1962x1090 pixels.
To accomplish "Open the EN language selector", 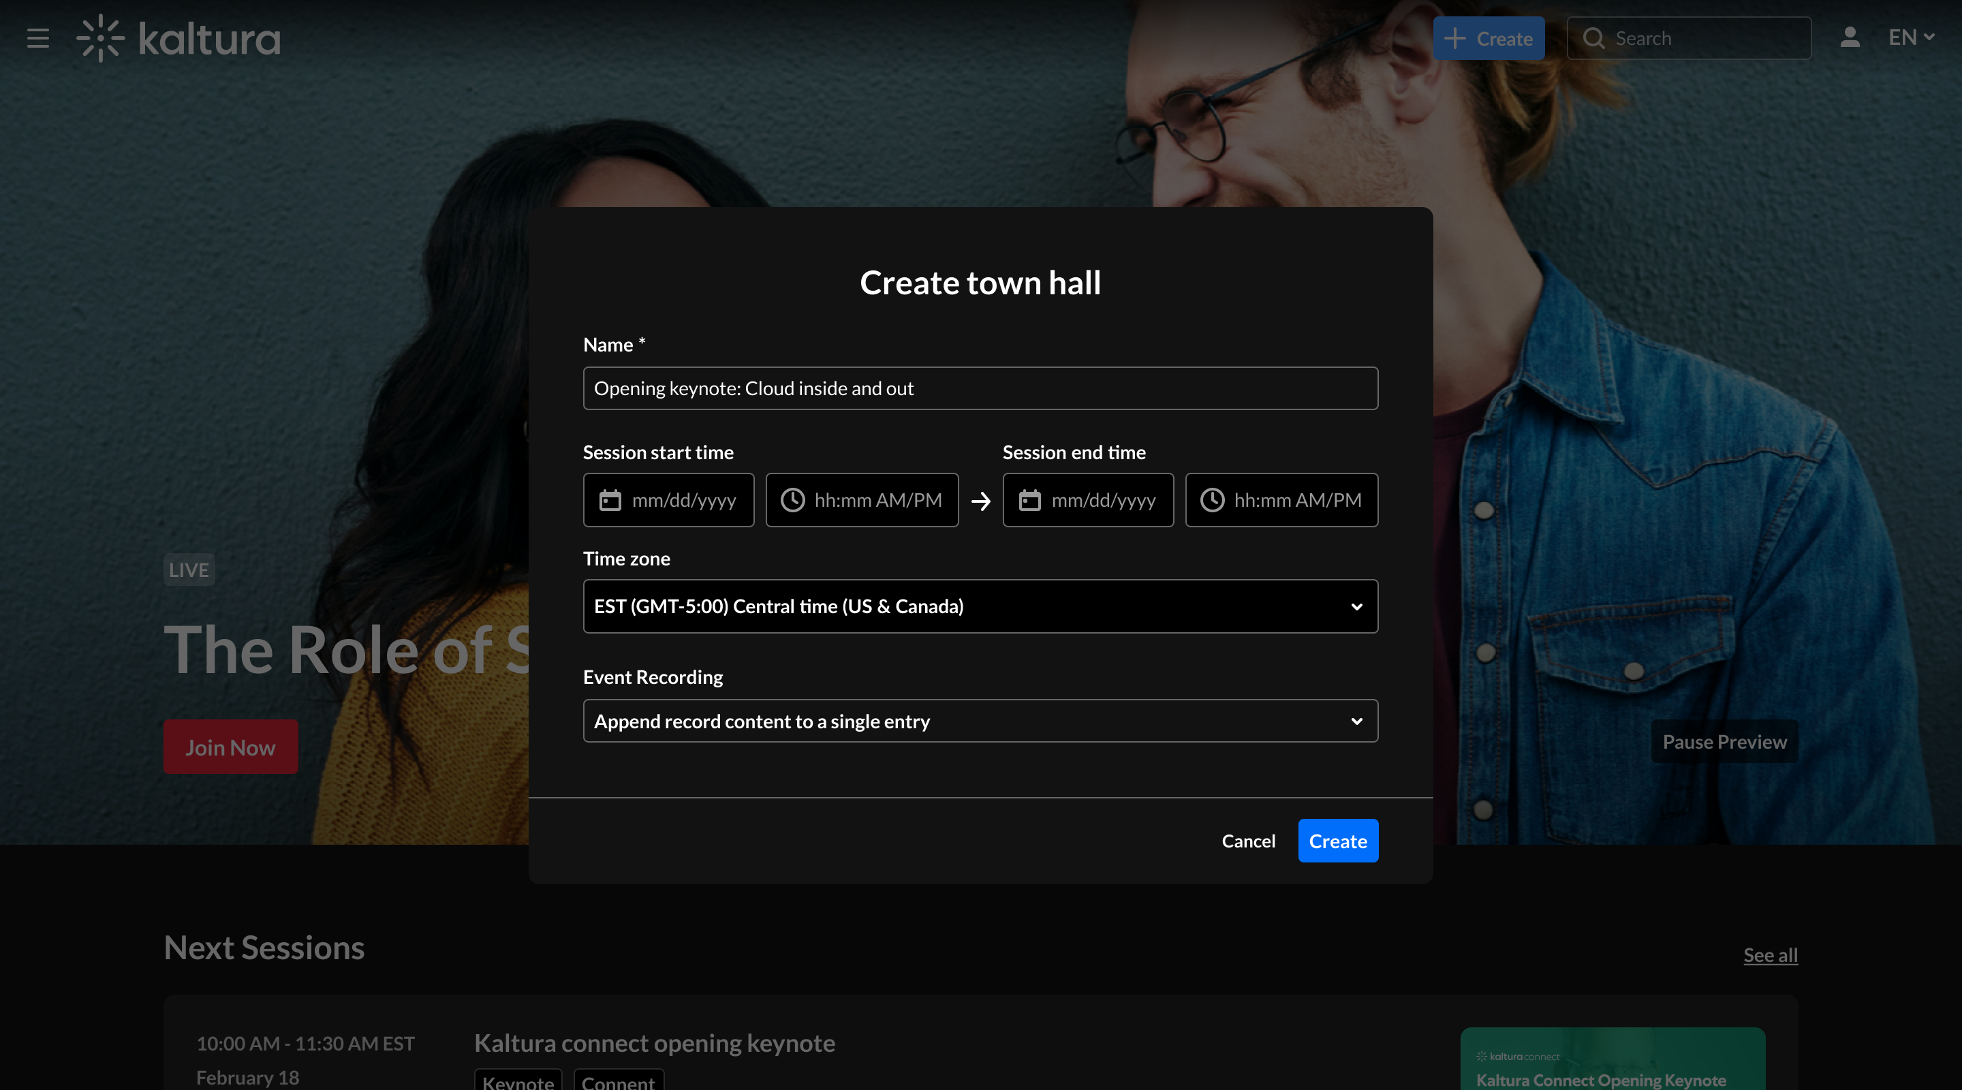I will tap(1910, 37).
